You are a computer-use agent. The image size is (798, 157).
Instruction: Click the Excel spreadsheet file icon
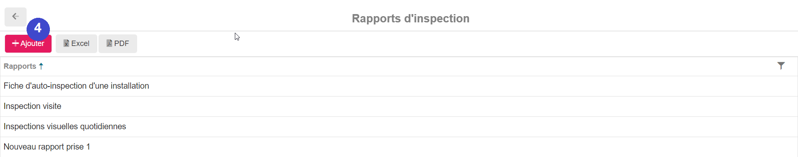(66, 43)
